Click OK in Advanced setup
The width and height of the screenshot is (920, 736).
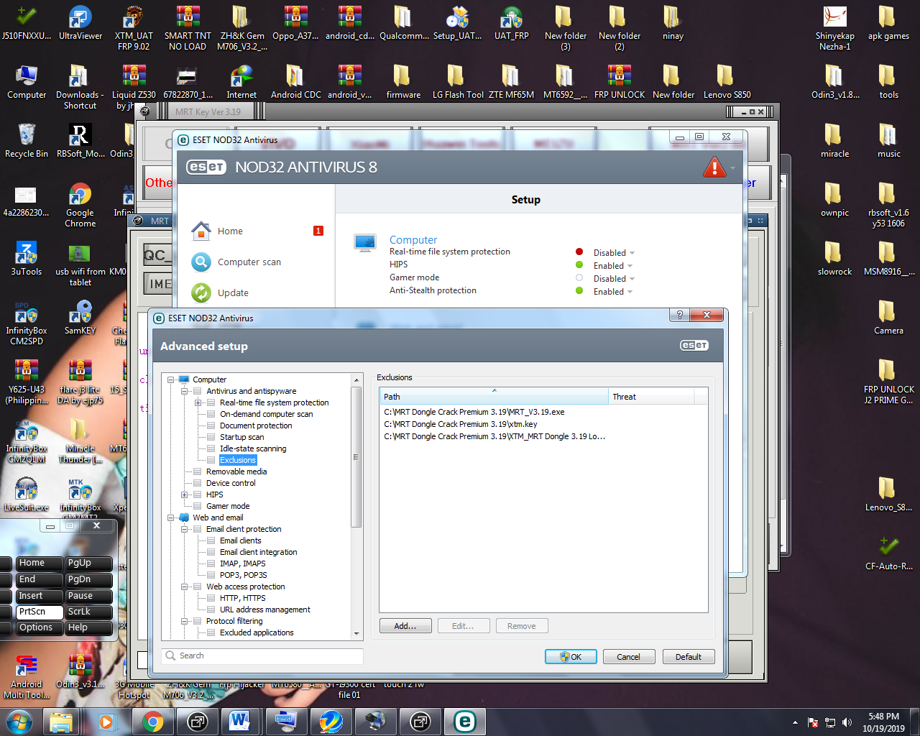coord(571,656)
